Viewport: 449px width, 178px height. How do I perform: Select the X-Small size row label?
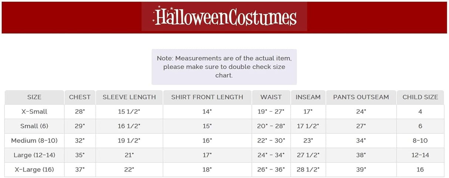tap(34, 112)
